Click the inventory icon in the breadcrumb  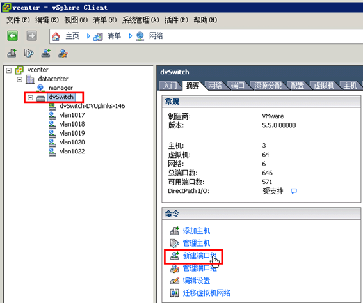(98, 36)
